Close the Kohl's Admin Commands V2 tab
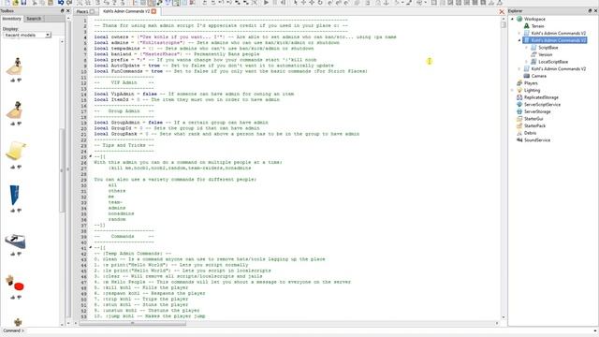Image resolution: width=599 pixels, height=337 pixels. pos(153,11)
